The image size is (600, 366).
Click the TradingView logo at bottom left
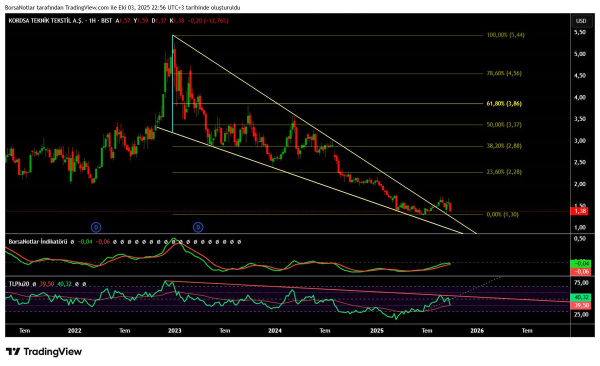point(42,352)
